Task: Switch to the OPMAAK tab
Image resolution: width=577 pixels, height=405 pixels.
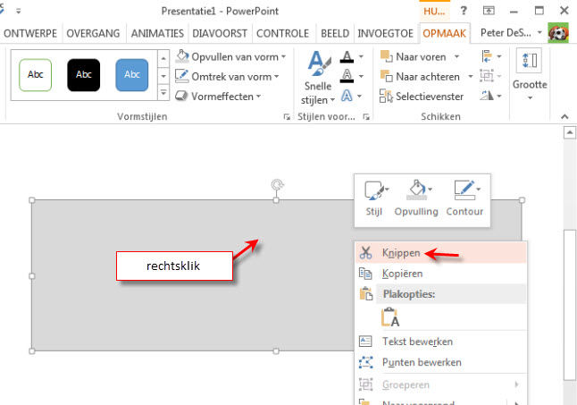Action: 444,33
